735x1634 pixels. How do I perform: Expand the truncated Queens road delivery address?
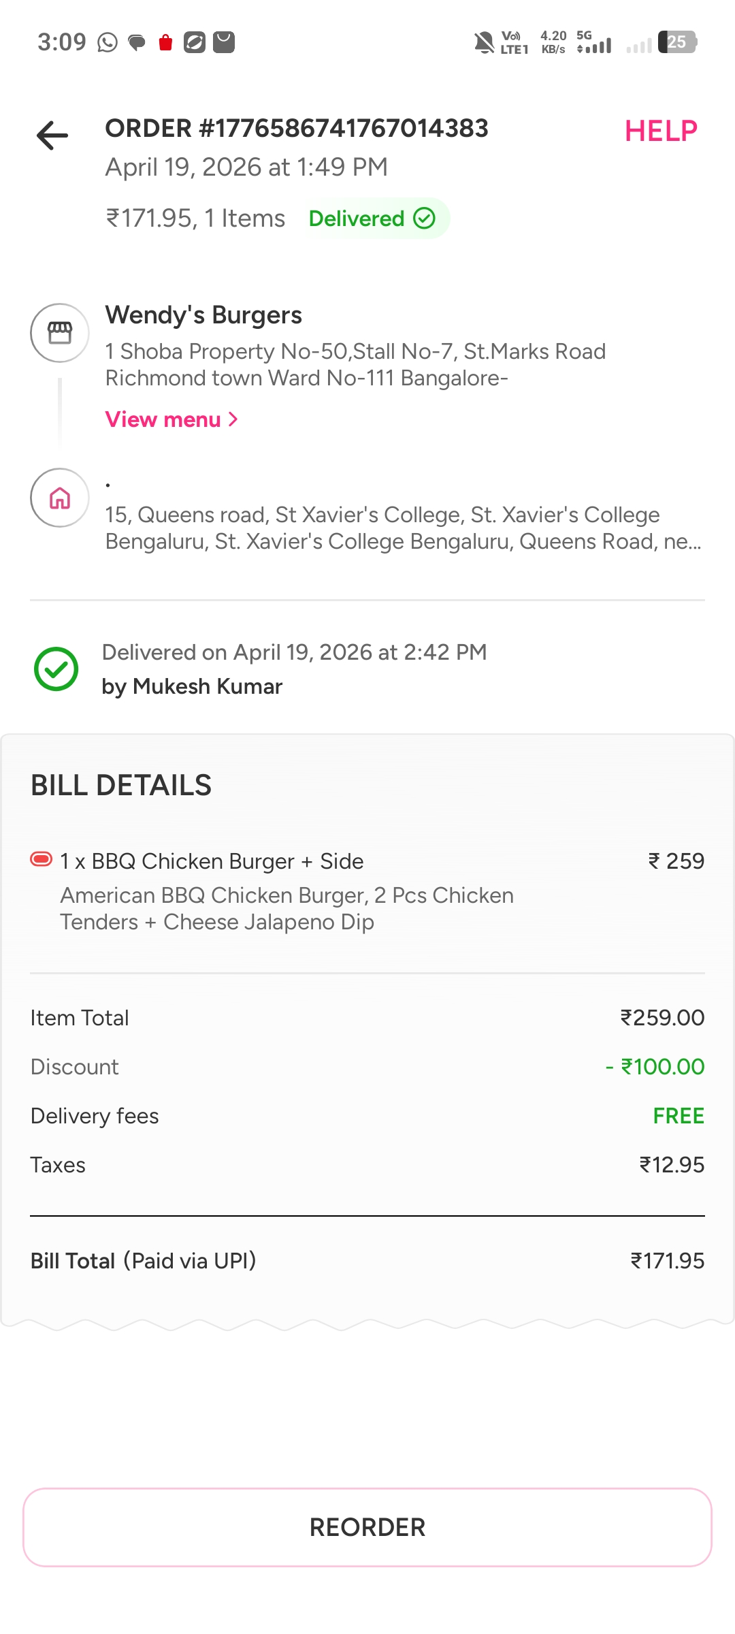[403, 528]
